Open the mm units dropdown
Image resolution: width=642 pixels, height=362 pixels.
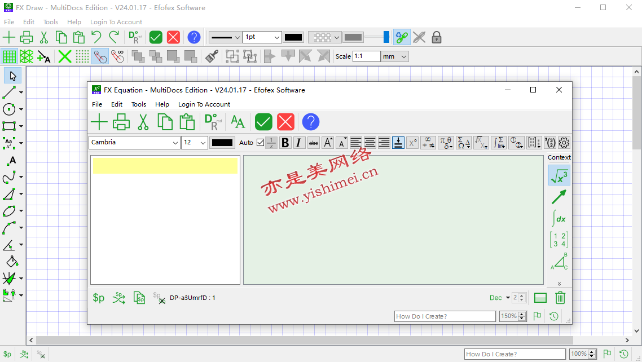click(395, 56)
